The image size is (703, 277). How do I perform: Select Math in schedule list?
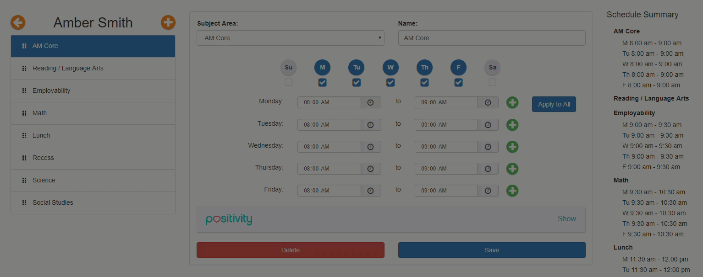(93, 113)
